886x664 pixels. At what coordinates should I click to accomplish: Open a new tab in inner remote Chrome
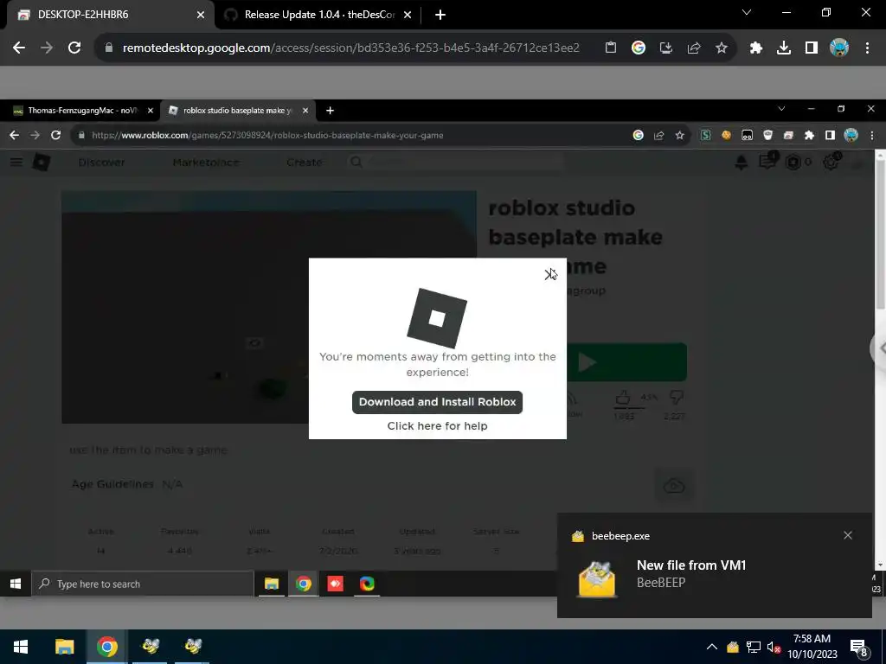point(330,111)
